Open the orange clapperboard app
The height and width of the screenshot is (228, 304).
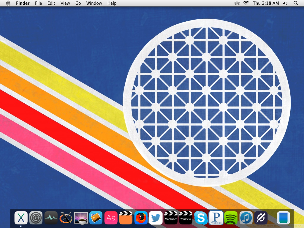(126, 218)
